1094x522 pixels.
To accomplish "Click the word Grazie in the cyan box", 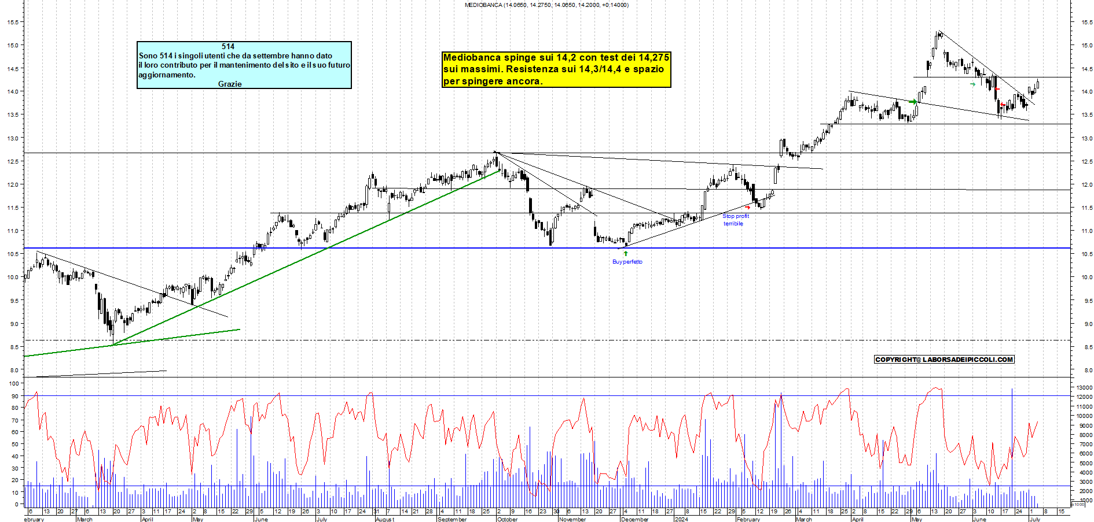I will pos(230,84).
